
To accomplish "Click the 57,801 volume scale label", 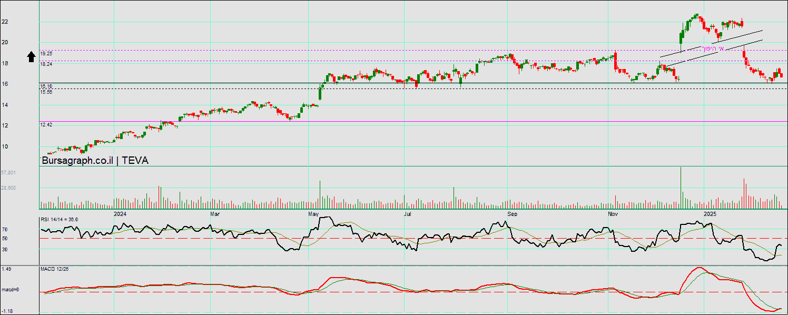I will [8, 173].
